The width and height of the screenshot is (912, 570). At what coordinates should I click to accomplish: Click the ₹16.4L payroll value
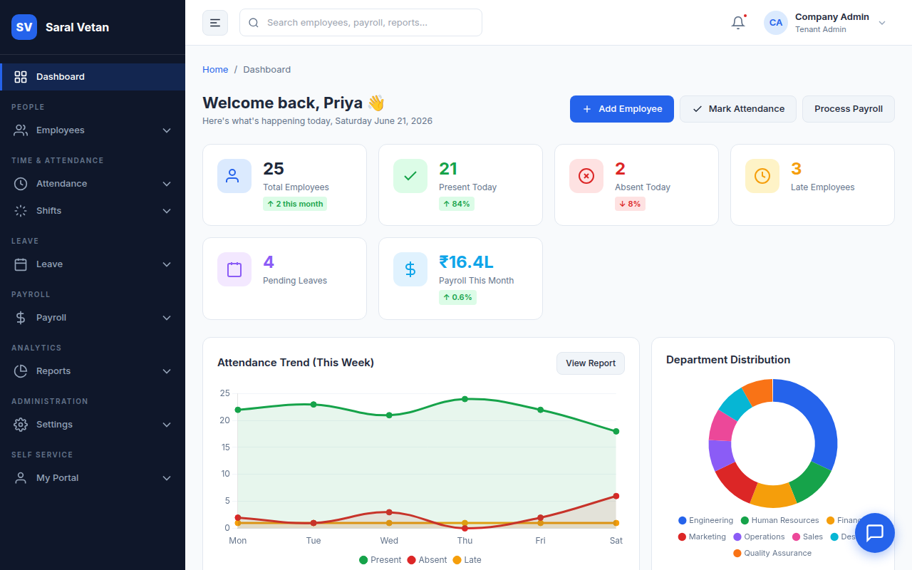(x=466, y=262)
